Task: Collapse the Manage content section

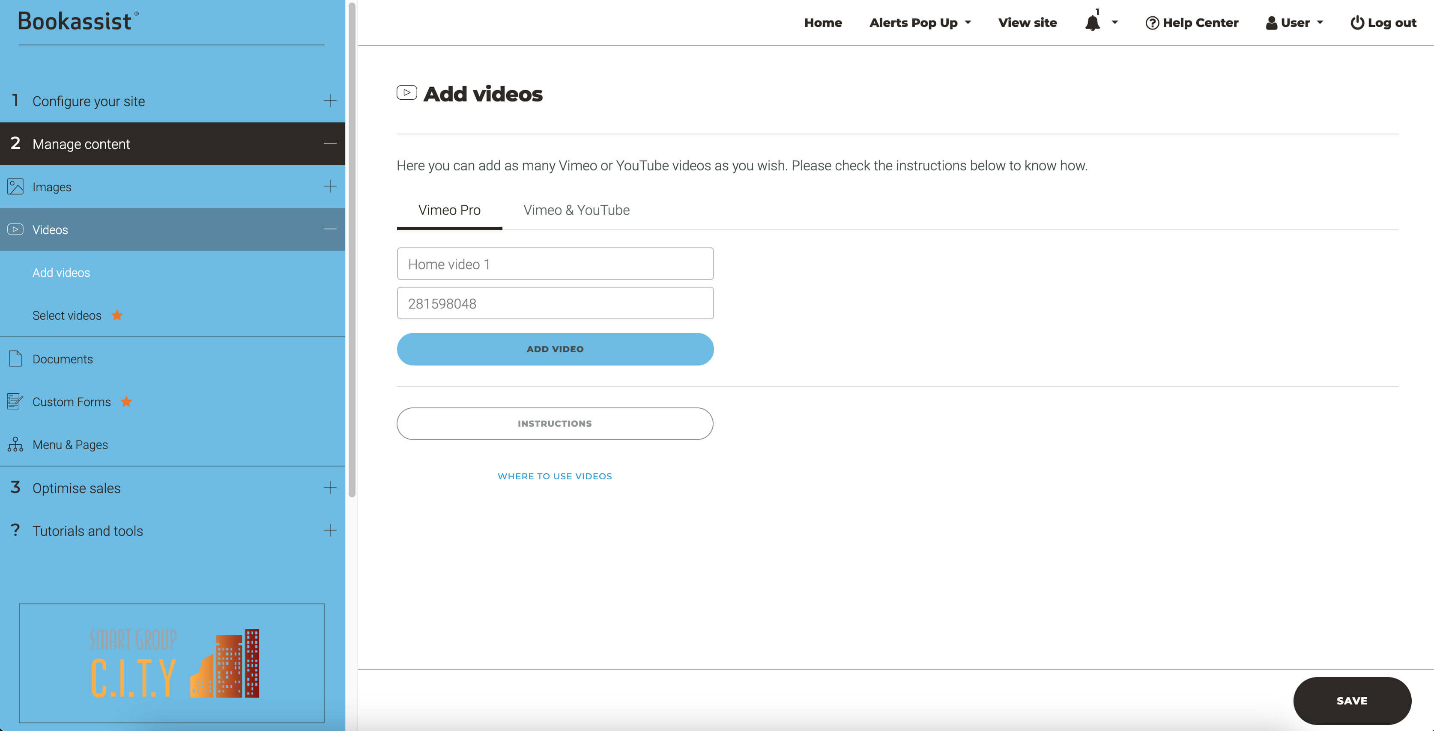Action: tap(329, 143)
